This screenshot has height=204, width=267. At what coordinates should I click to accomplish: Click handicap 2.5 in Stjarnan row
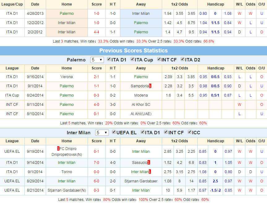[215, 181]
